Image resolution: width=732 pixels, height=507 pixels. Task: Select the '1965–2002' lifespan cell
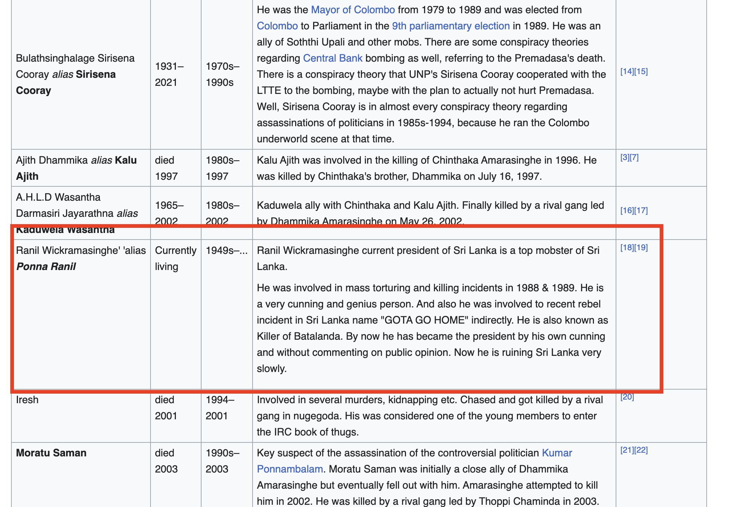[175, 213]
